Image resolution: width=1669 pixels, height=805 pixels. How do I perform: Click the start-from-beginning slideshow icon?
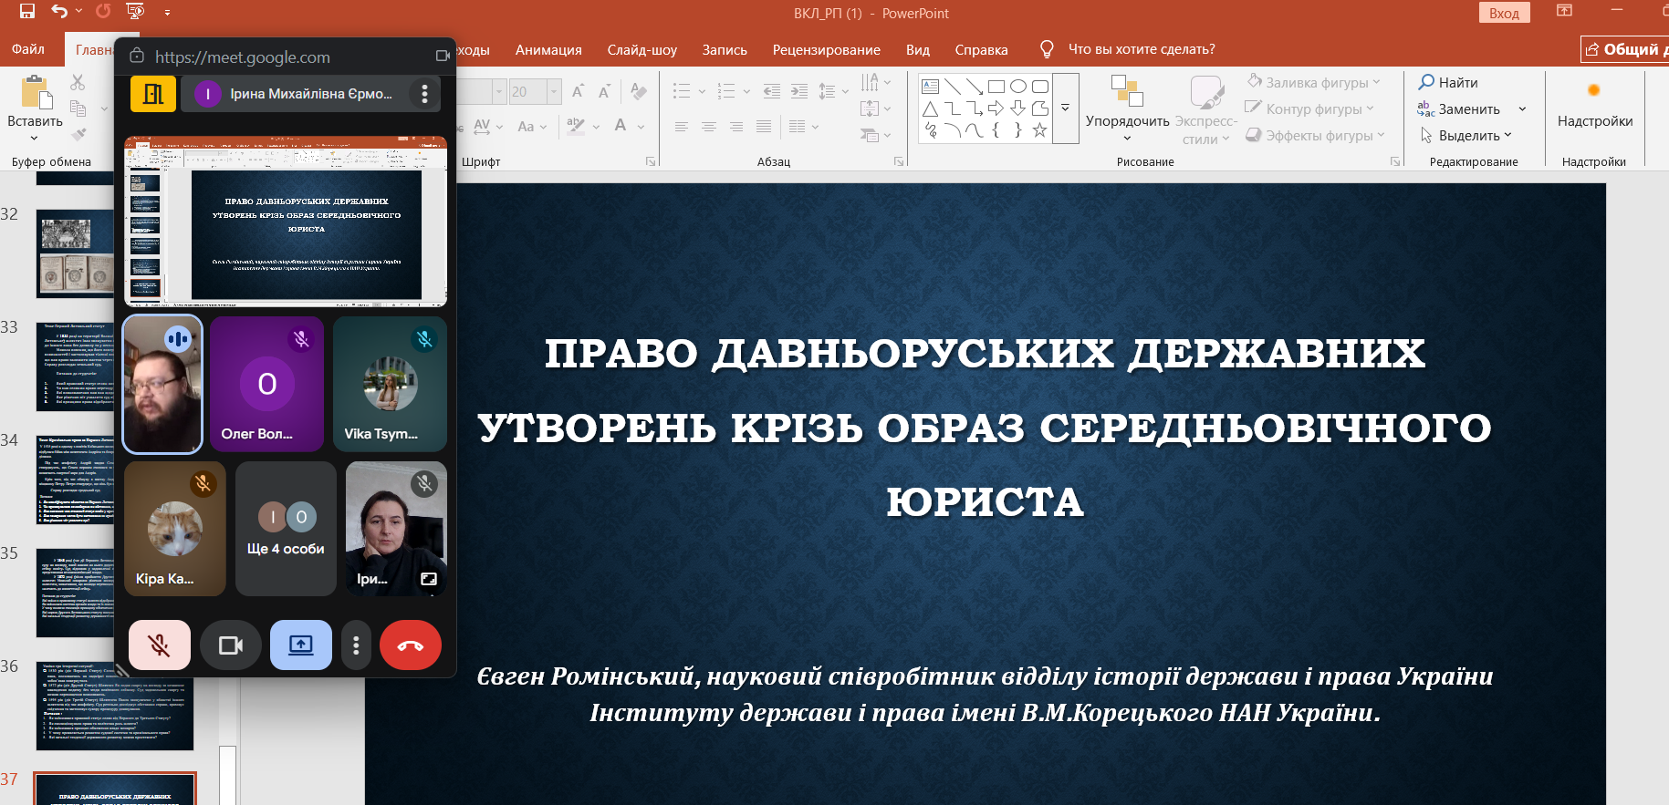[135, 12]
